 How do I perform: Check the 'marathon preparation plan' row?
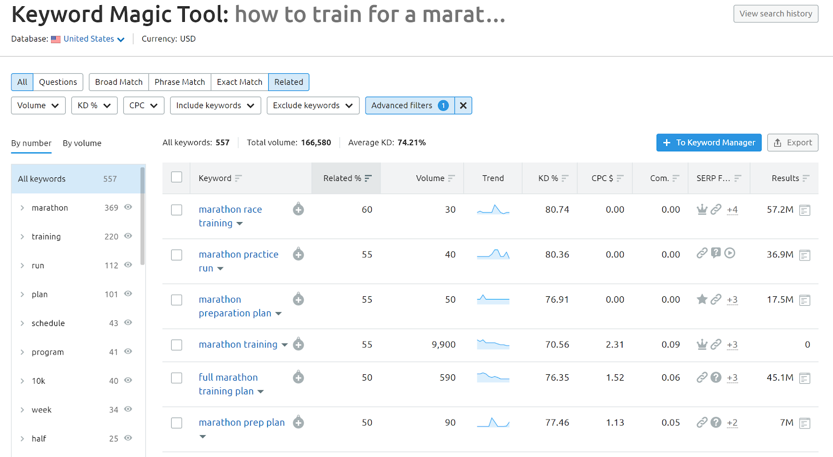click(x=176, y=300)
